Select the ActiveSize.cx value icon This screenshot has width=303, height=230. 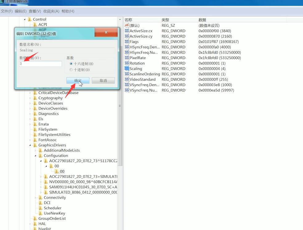pyautogui.click(x=127, y=31)
